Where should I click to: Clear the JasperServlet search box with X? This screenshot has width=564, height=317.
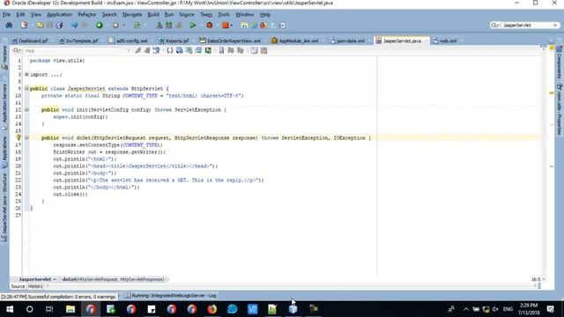(x=555, y=26)
